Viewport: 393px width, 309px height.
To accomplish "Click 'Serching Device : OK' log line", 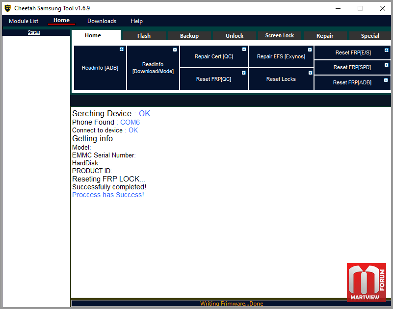I will pos(111,113).
